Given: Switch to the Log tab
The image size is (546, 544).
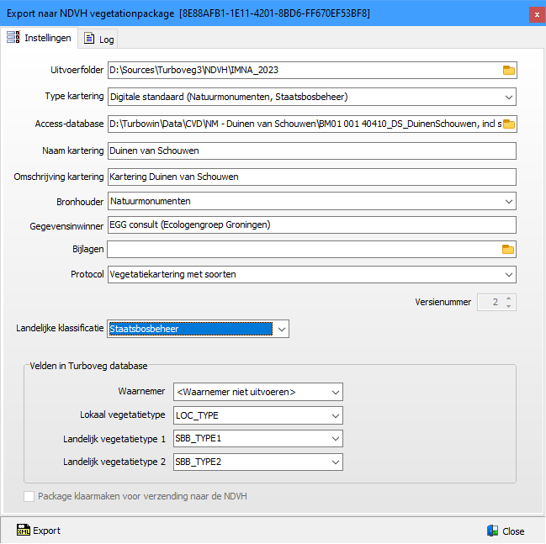Looking at the screenshot, I should pos(98,39).
